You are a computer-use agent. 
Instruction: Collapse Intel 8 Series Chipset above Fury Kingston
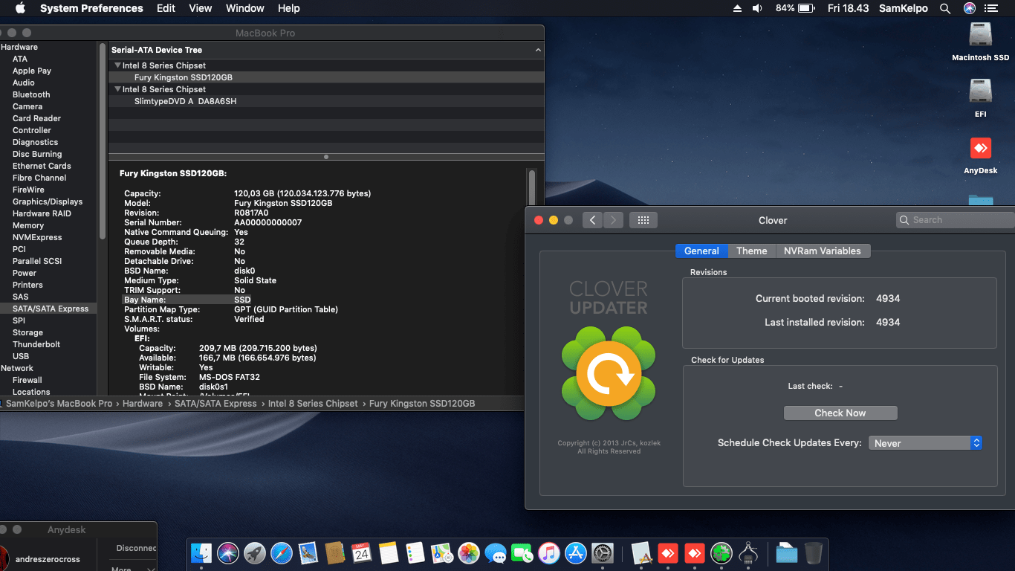pos(117,65)
